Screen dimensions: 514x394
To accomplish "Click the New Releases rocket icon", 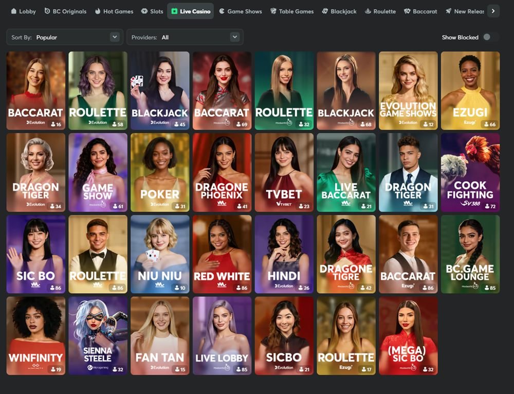I will [448, 11].
